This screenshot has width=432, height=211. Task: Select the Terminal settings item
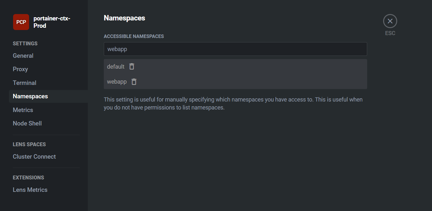pyautogui.click(x=25, y=83)
